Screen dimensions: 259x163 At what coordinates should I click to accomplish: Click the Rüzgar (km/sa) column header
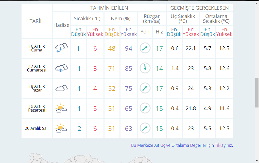point(152,19)
